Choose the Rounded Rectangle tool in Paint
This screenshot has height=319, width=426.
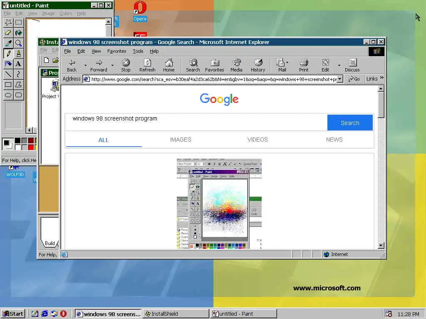(18, 95)
